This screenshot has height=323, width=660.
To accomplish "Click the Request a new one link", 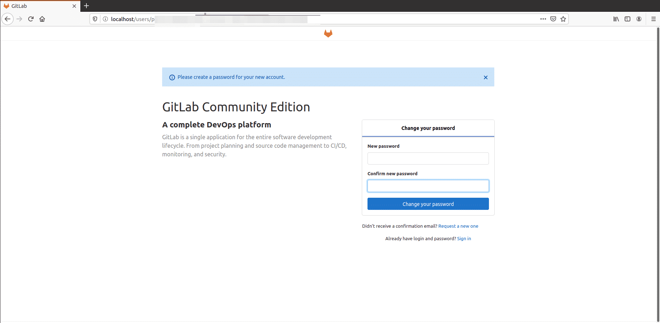I will click(458, 226).
